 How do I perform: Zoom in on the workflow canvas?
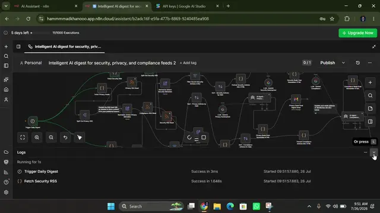tap(37, 137)
